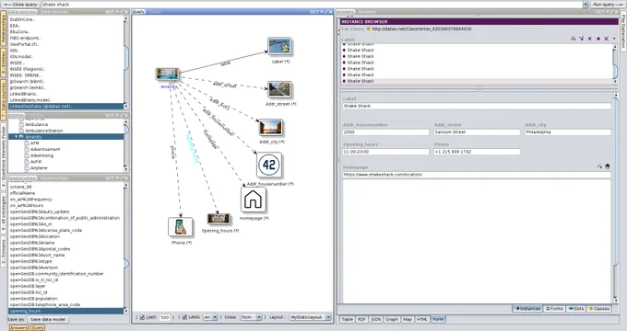627x331 pixels.
Task: Select the Opening_hours node image
Action: pyautogui.click(x=219, y=219)
